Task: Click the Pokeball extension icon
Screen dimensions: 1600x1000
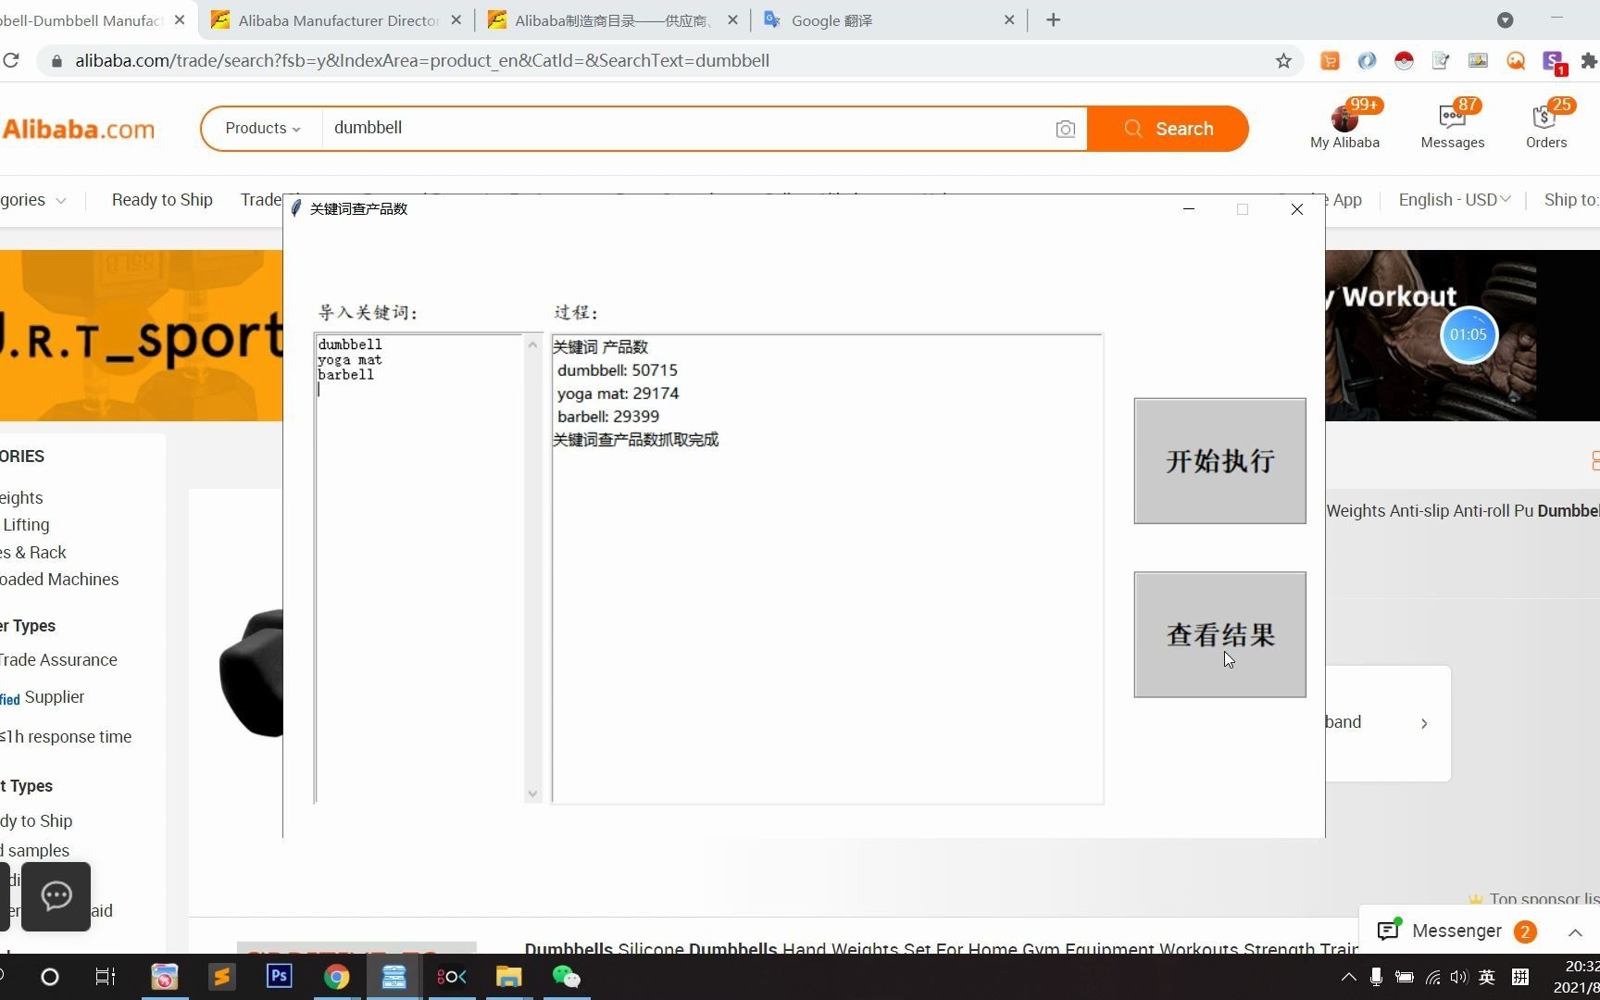Action: (x=1404, y=61)
